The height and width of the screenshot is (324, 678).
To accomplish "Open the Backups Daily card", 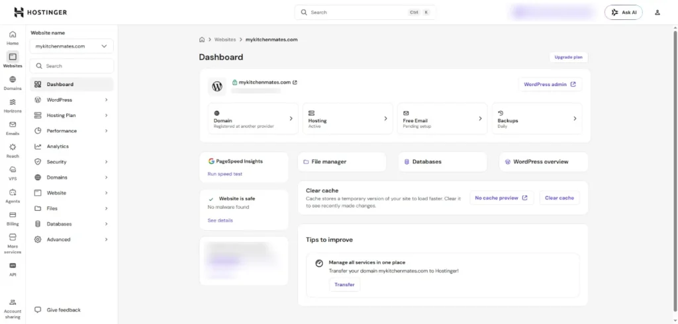I will pyautogui.click(x=537, y=118).
